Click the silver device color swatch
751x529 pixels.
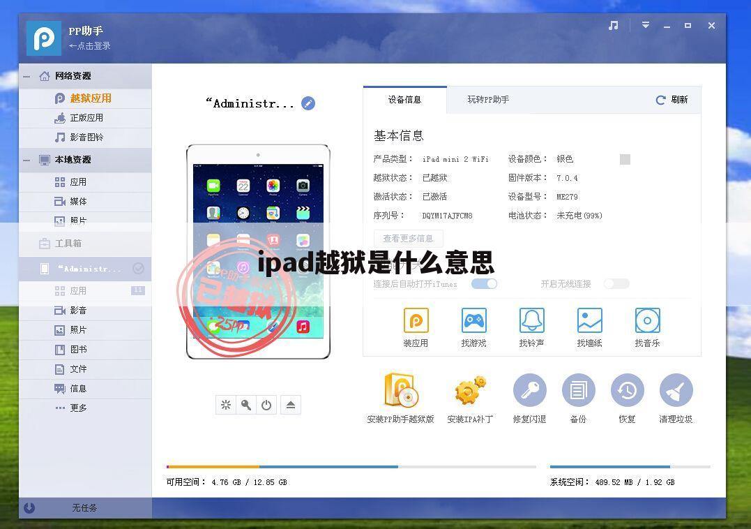coord(625,159)
